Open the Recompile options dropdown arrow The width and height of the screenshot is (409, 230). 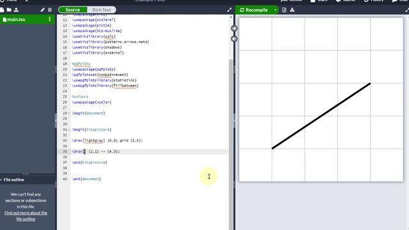[275, 10]
